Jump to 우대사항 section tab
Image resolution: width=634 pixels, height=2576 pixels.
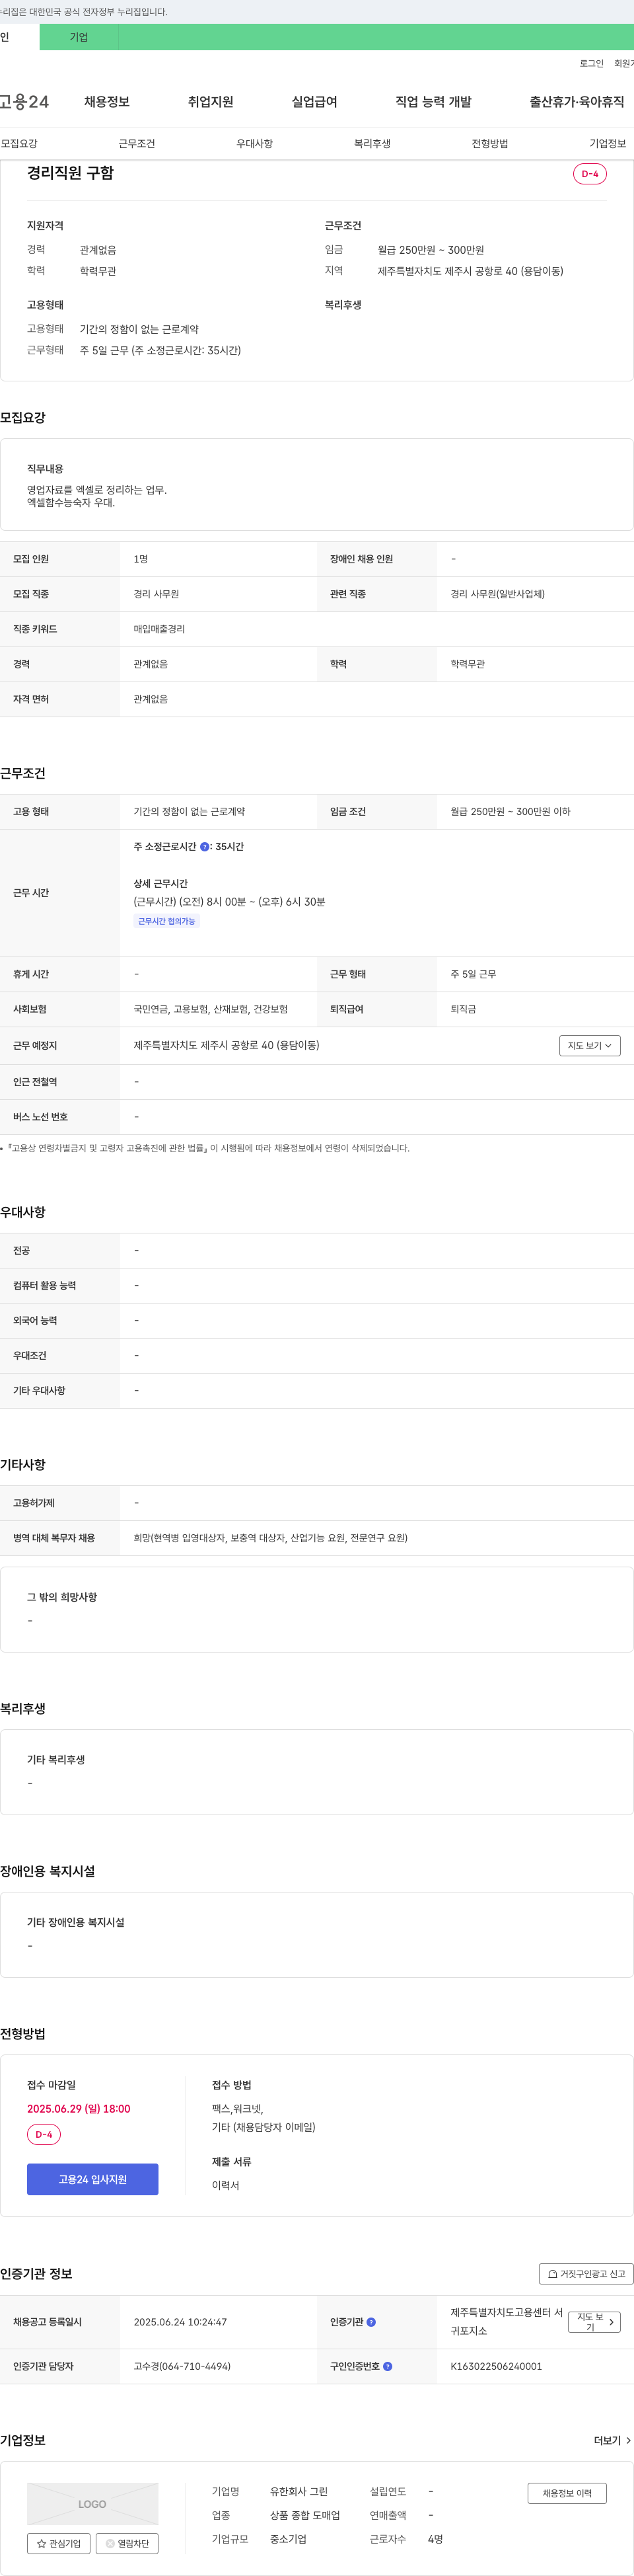255,144
